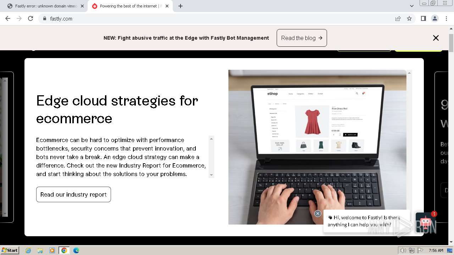Click the up arrow beside the laptop image
The image size is (454, 255).
[x=409, y=73]
